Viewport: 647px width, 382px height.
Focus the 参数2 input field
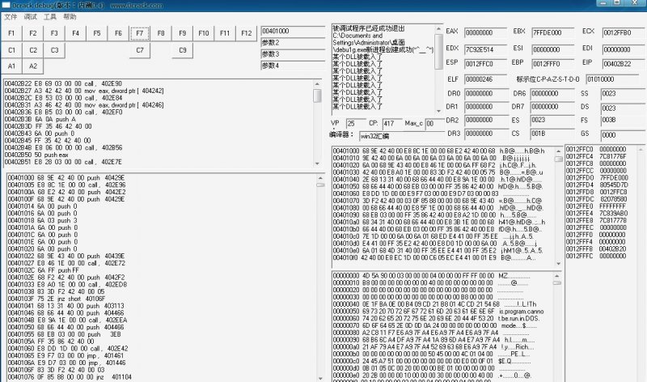[x=293, y=43]
